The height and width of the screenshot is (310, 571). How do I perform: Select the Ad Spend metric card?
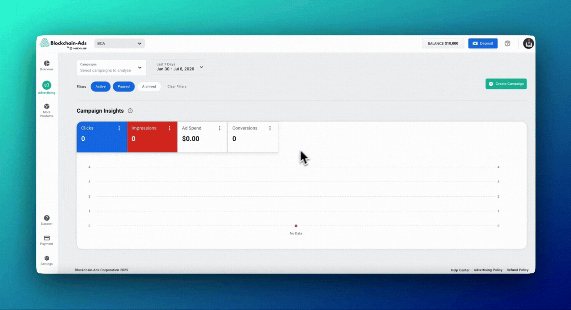203,137
